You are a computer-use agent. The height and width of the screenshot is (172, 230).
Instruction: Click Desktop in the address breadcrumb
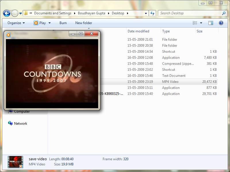pyautogui.click(x=118, y=13)
